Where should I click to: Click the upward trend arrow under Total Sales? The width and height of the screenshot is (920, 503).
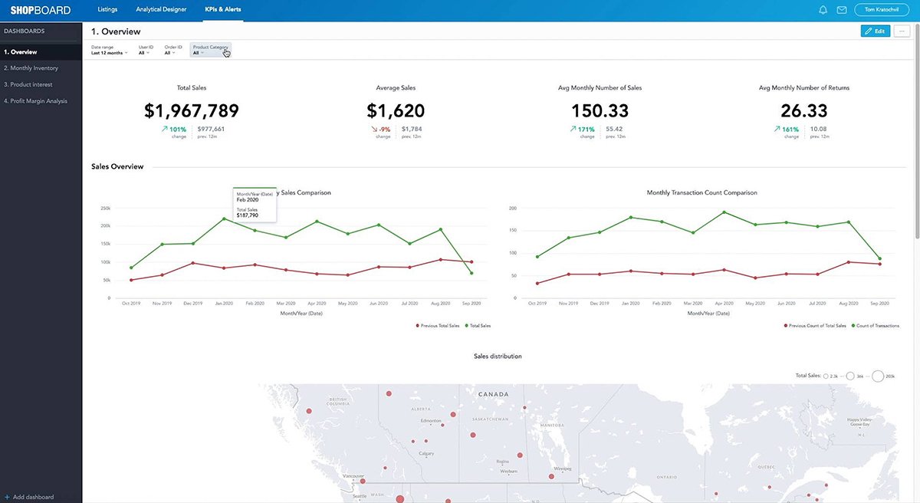163,128
